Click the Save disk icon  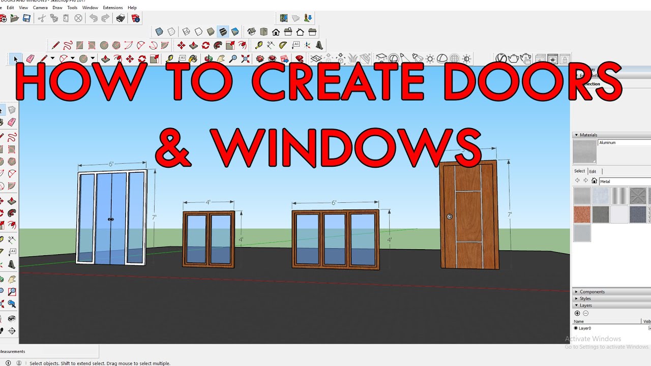[x=26, y=18]
